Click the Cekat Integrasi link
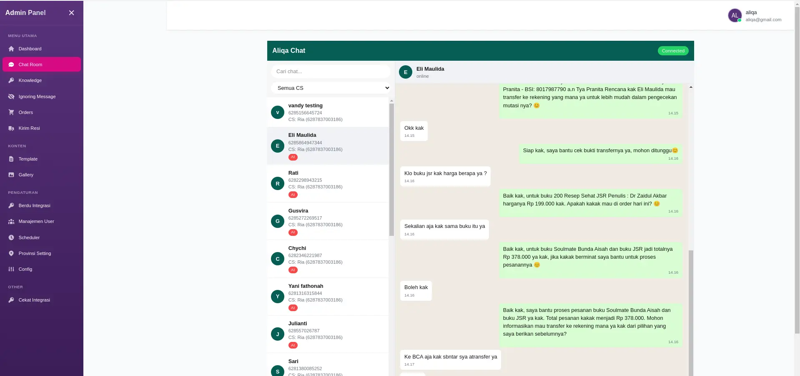Screen dimensions: 800x376 point(34,300)
